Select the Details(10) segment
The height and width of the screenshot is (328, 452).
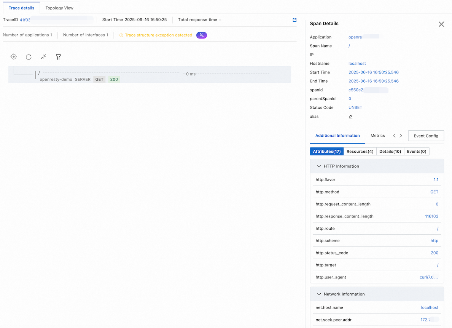coord(390,152)
